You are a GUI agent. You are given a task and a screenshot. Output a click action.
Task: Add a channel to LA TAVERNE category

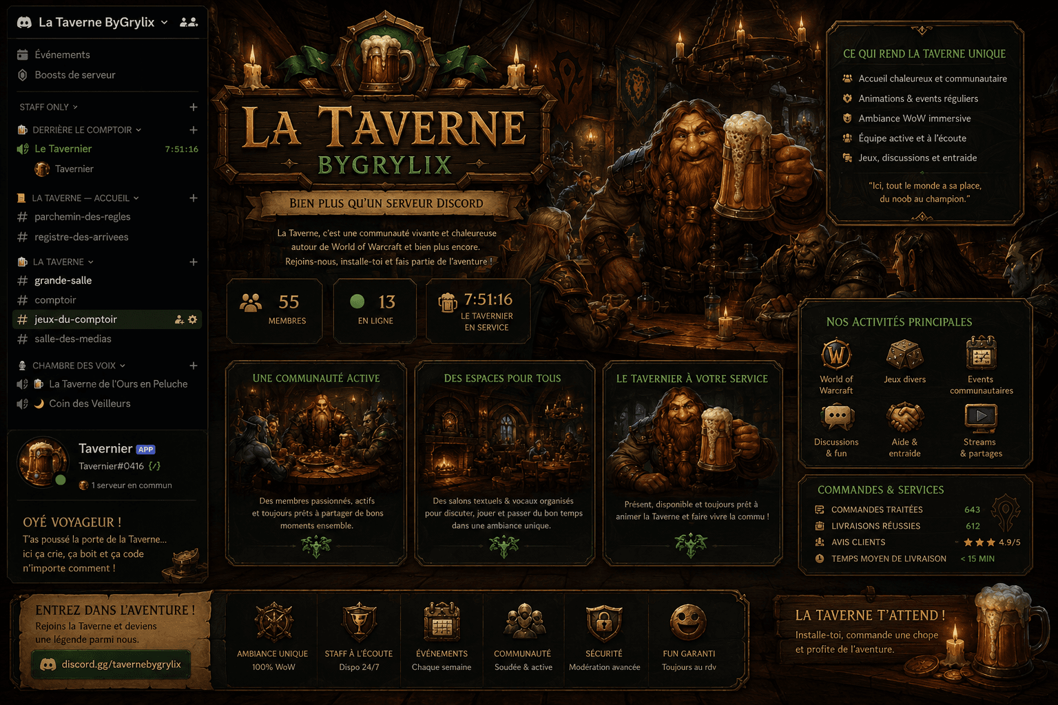coord(194,262)
